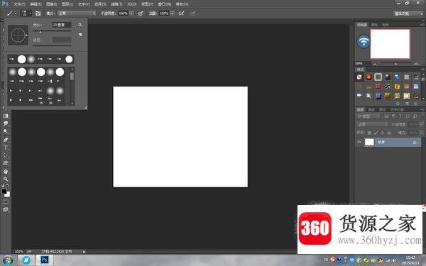Image resolution: width=426 pixels, height=266 pixels.
Task: Open the View menu
Action: pos(147,4)
